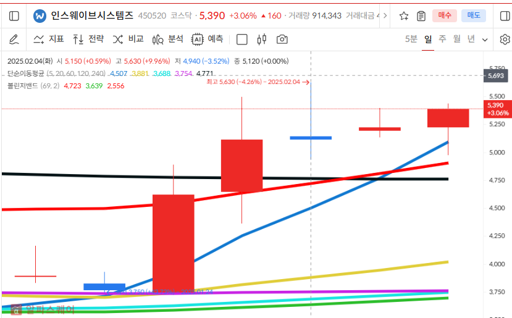Click the red 5,390 +3.06% price tag

(x=498, y=109)
